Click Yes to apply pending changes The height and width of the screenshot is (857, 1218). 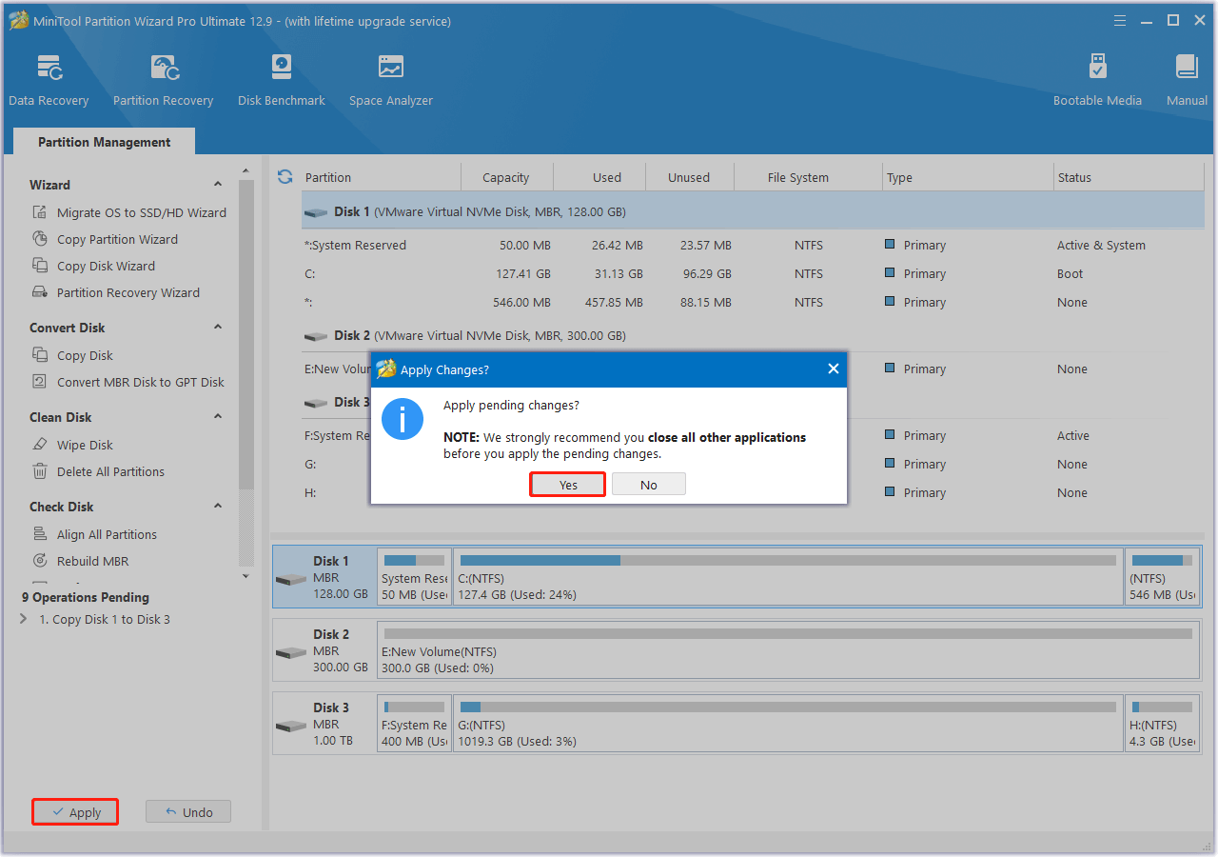point(567,484)
